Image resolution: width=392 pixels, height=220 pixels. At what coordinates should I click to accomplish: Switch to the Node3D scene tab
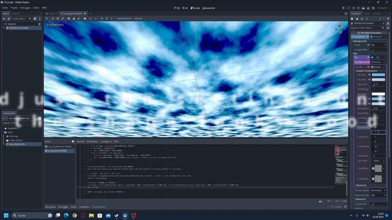[51, 13]
